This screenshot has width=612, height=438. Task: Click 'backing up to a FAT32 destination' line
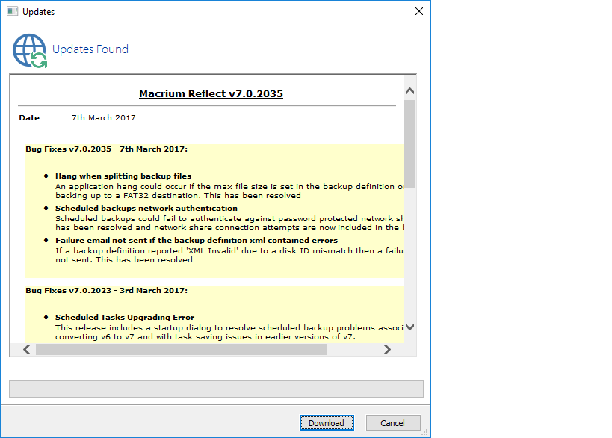click(x=178, y=195)
